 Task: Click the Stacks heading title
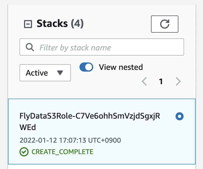pos(52,23)
